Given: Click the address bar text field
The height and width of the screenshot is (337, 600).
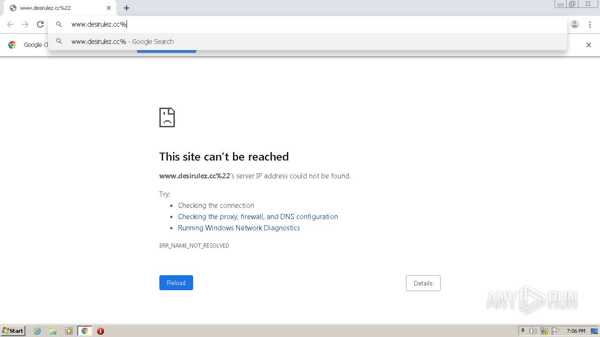Looking at the screenshot, I should tap(307, 24).
